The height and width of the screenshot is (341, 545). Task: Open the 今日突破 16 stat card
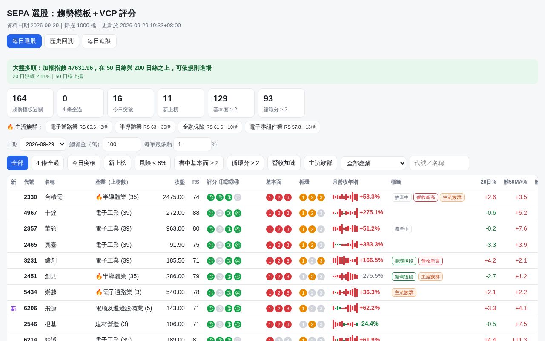(131, 103)
